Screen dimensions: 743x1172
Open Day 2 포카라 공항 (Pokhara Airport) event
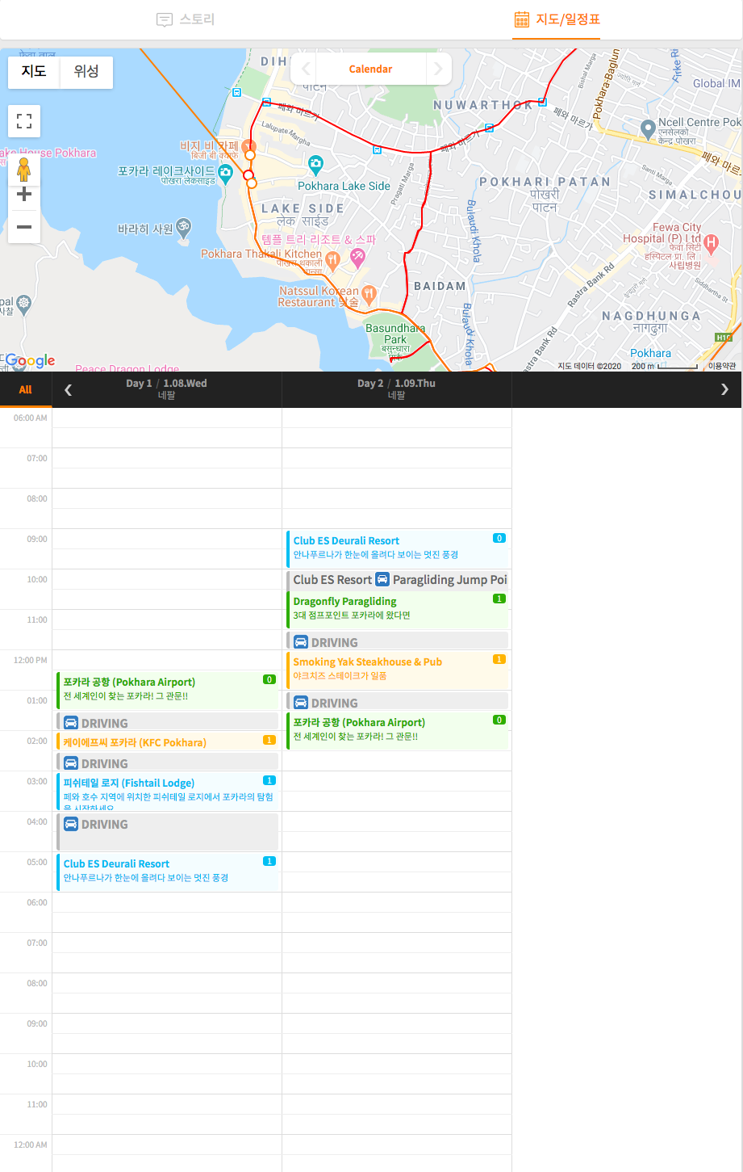point(398,729)
